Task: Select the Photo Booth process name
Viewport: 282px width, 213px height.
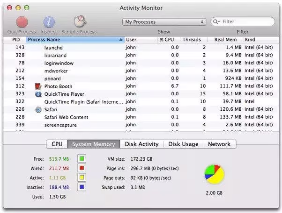Action: click(x=58, y=86)
